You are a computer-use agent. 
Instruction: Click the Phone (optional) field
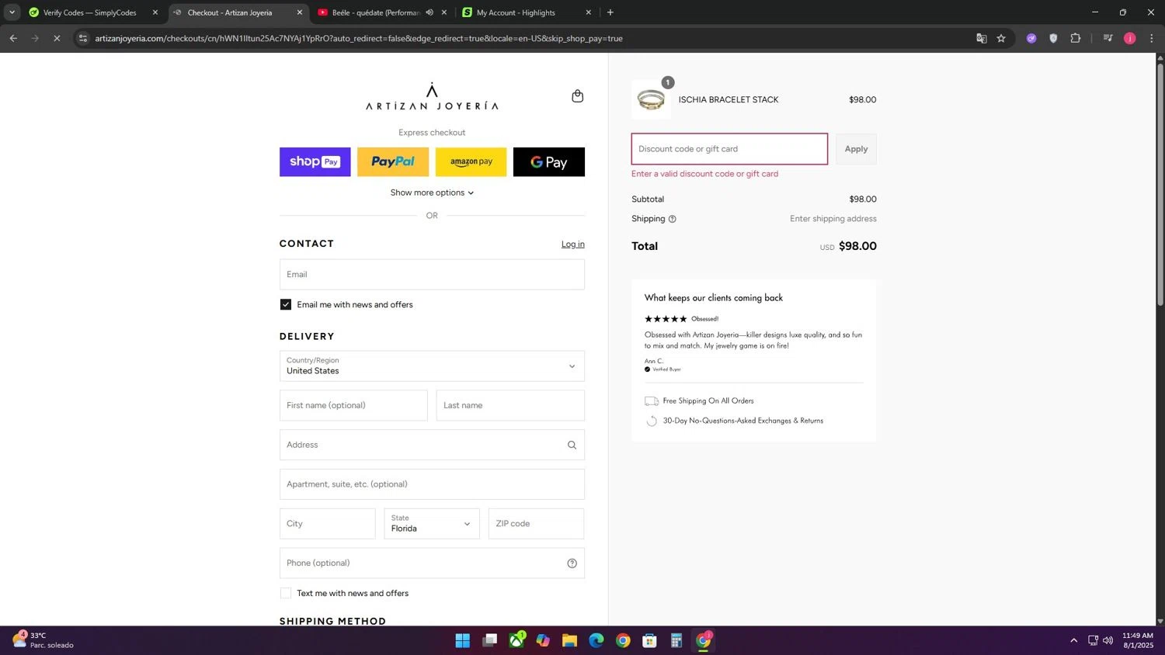point(432,563)
